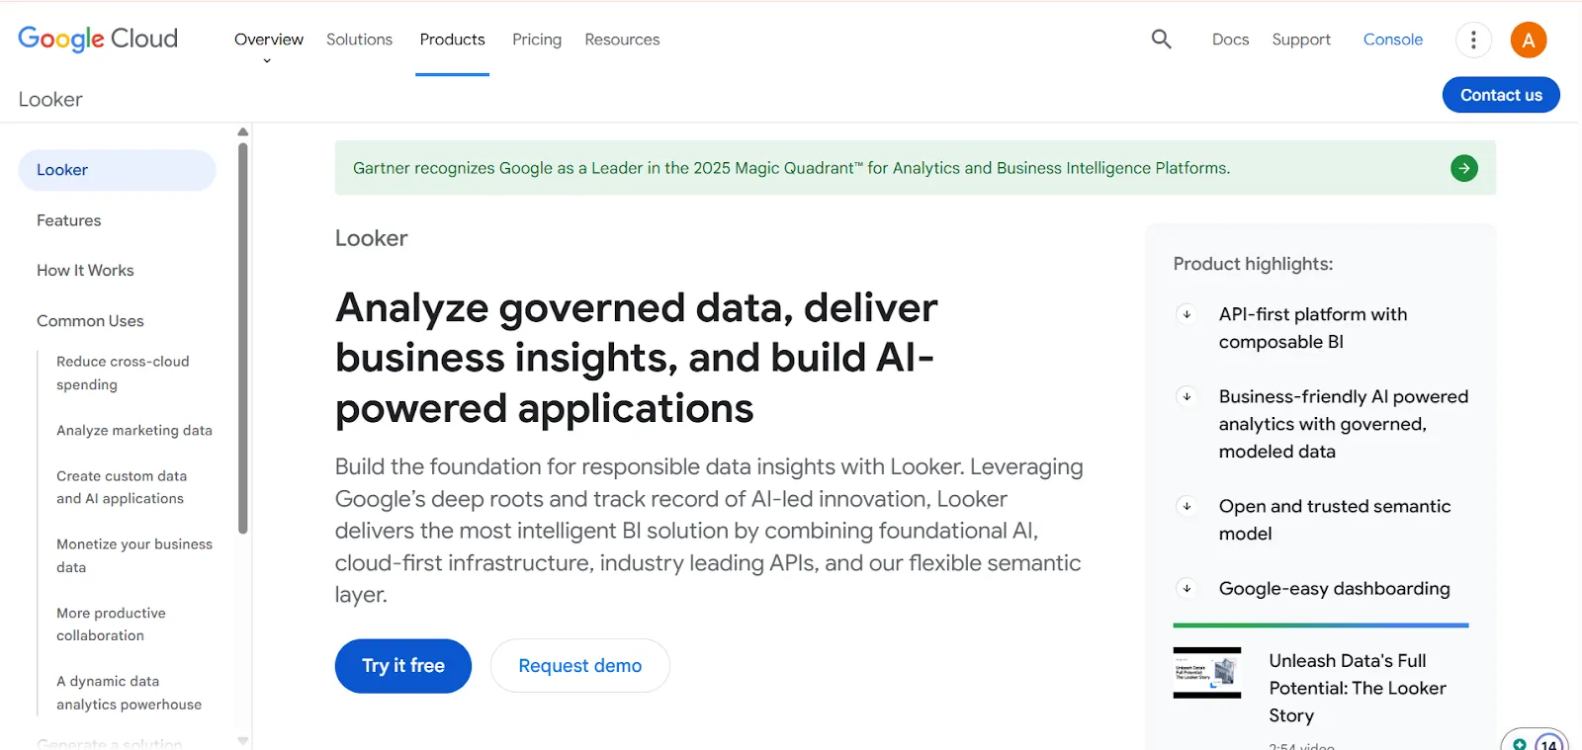Open the search magnifier icon
This screenshot has width=1582, height=750.
coord(1162,40)
